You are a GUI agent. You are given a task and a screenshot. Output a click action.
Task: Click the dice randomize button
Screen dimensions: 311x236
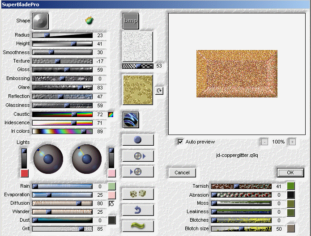coord(138,194)
